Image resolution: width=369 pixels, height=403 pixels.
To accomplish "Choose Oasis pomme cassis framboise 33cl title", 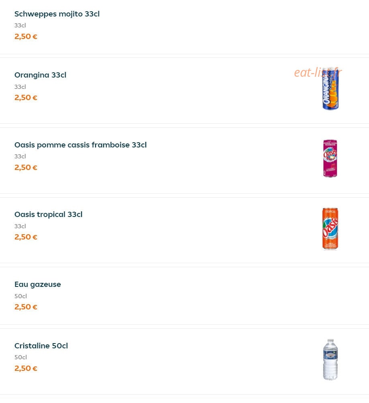I will point(80,145).
